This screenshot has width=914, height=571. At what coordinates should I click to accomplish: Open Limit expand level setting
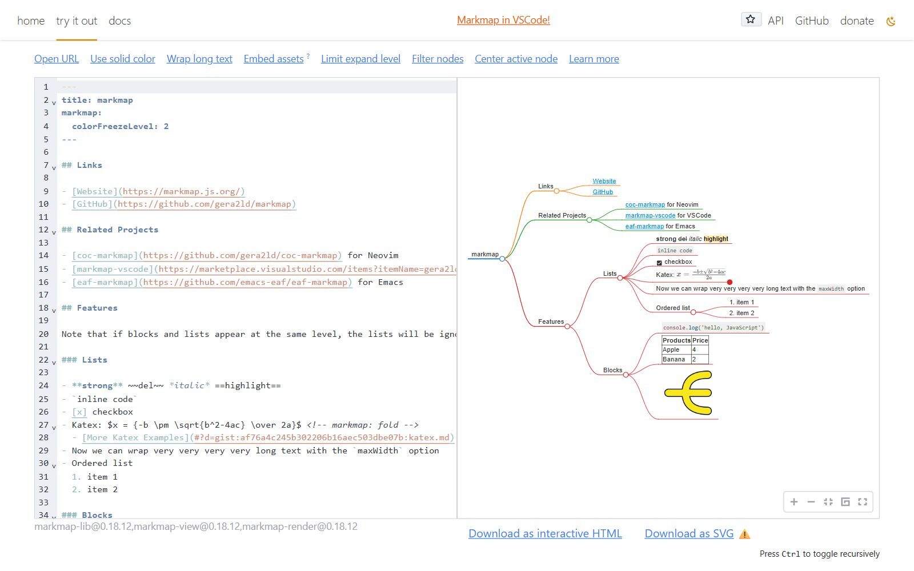360,59
